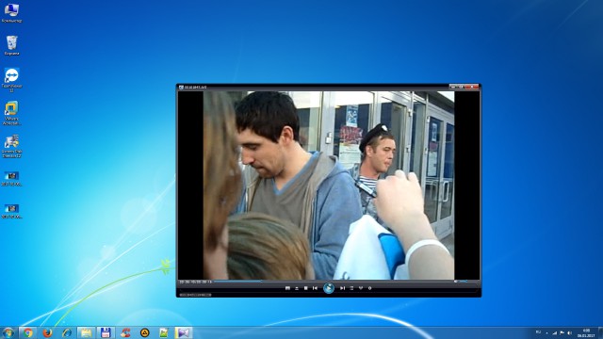Maximize the video player window
603x339 pixels.
coord(461,87)
